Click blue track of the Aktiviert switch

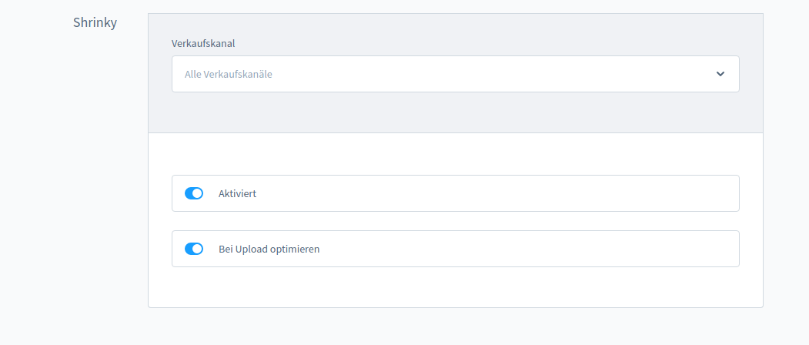189,193
